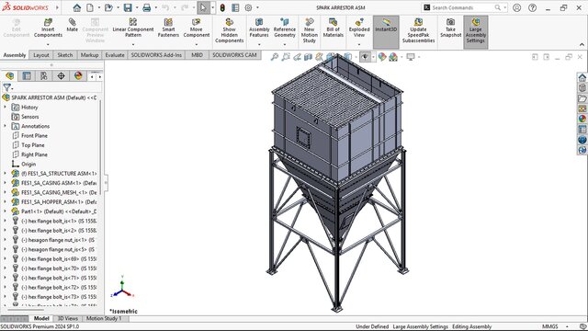Toggle Hide/Show Items eye icon
Image resolution: width=588 pixels, height=331 pixels.
pyautogui.click(x=365, y=57)
